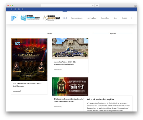
Task: Open the HOME menu item
Action: point(65,18)
